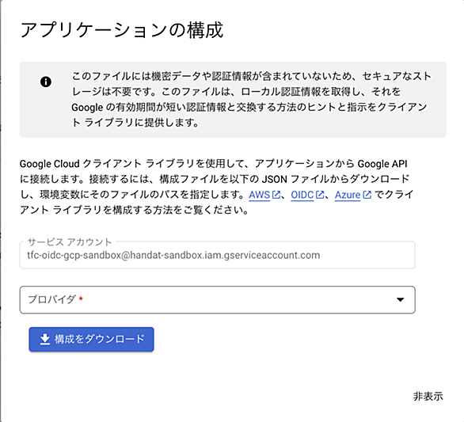
Task: Click the プロバイダ label inside the dropdown
Action: (51, 299)
